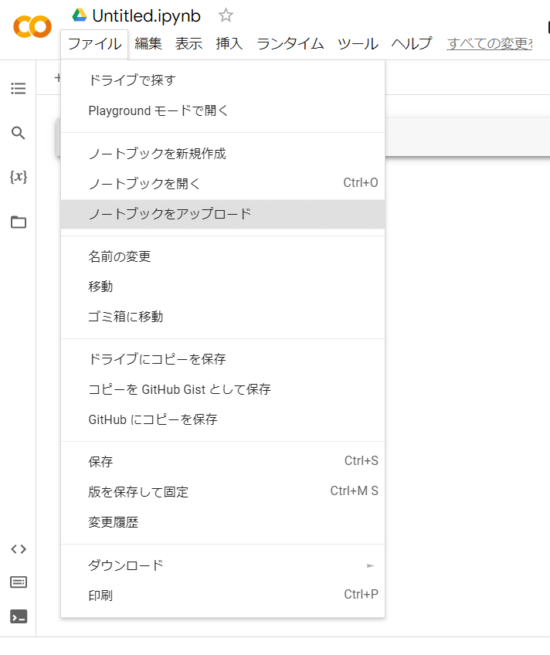Click the Google Drive icon beside title
The image size is (550, 655).
pyautogui.click(x=80, y=15)
